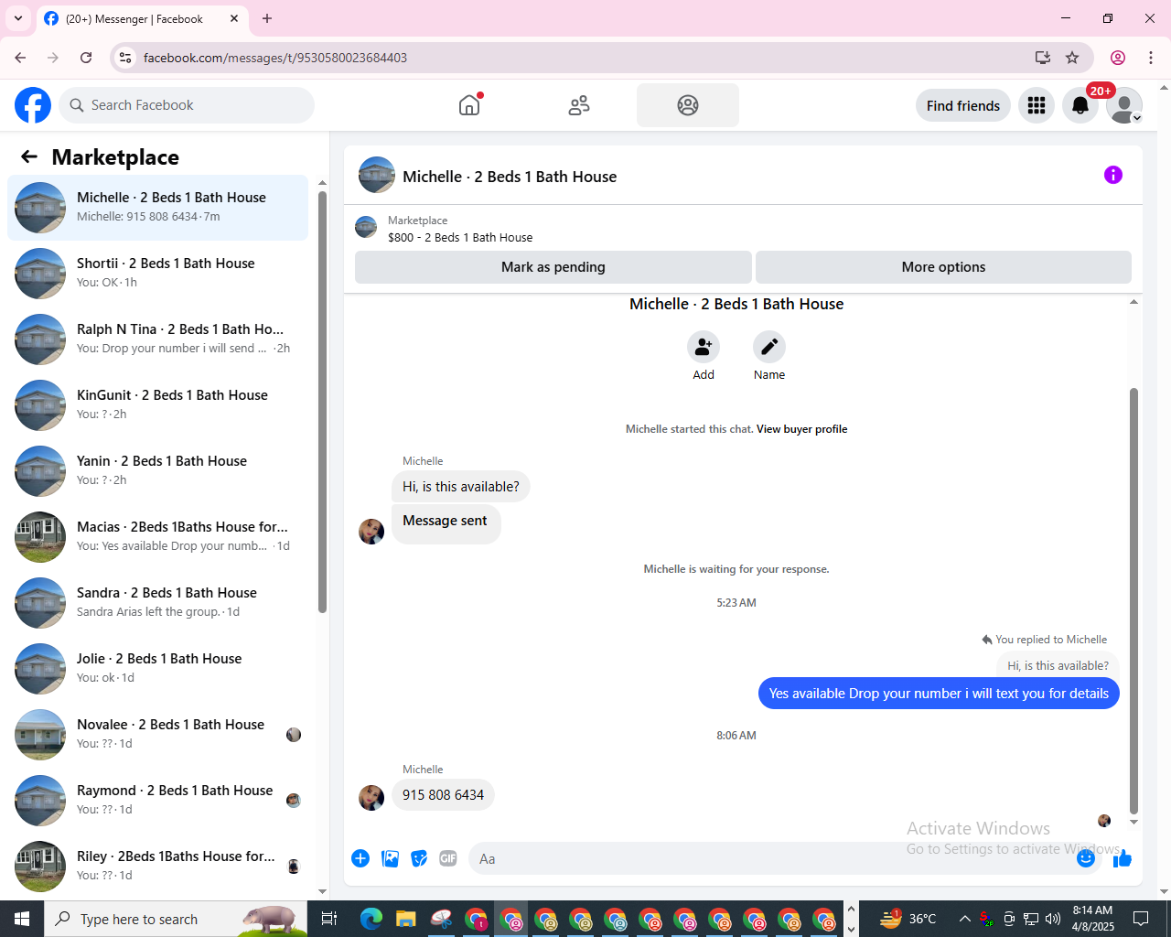Click the $800 - 2 Beds 1 Bath House listing
Screen dimensions: 1171x937
pos(460,237)
